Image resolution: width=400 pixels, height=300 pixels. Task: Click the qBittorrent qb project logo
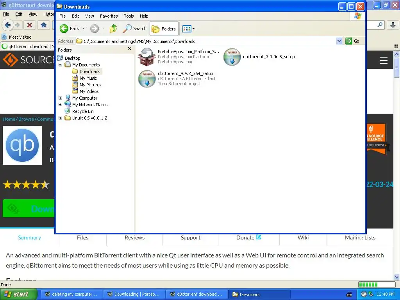click(22, 145)
